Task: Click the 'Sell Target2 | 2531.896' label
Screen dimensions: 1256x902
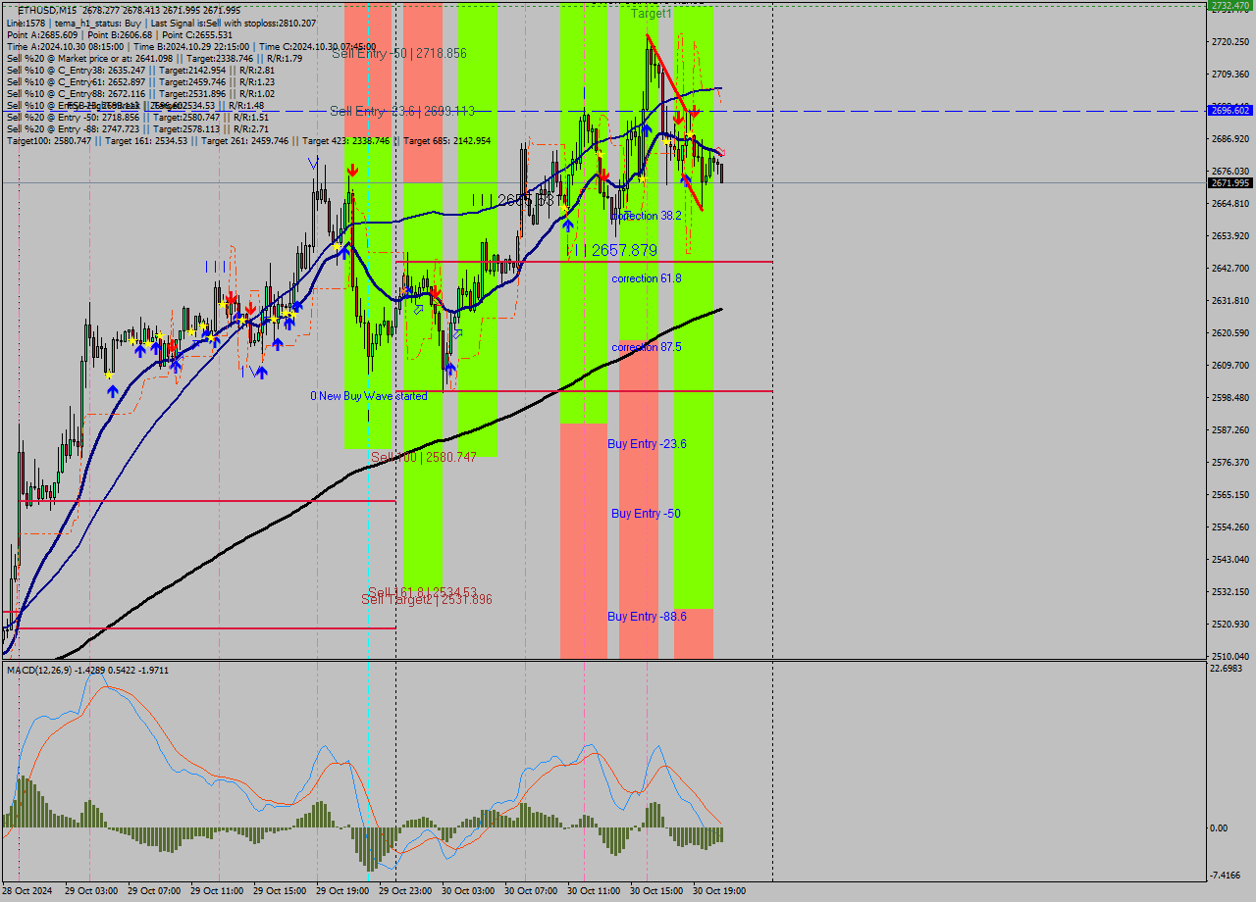Action: [x=427, y=599]
